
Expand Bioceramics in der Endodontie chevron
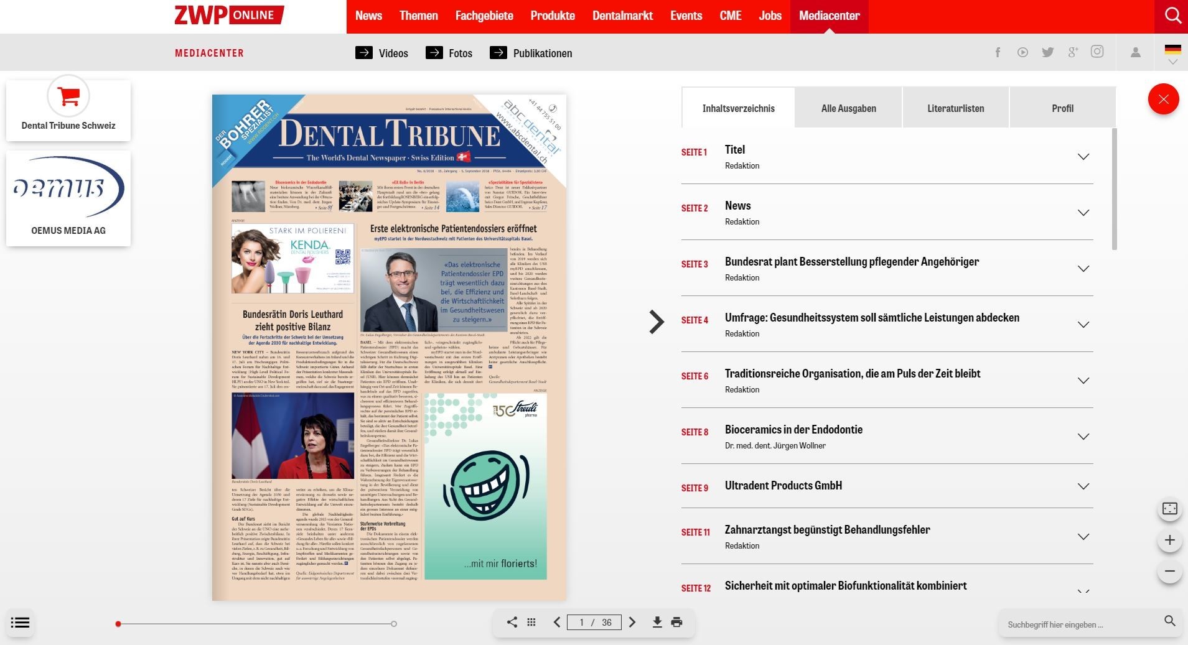coord(1083,437)
